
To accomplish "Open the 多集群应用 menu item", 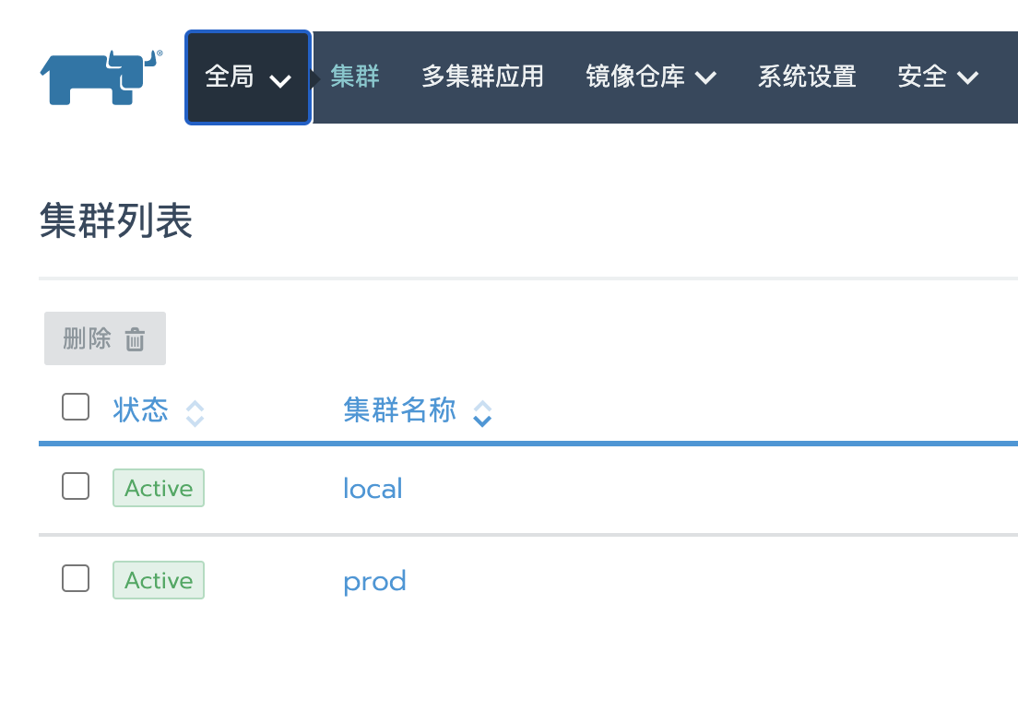I will [x=482, y=77].
